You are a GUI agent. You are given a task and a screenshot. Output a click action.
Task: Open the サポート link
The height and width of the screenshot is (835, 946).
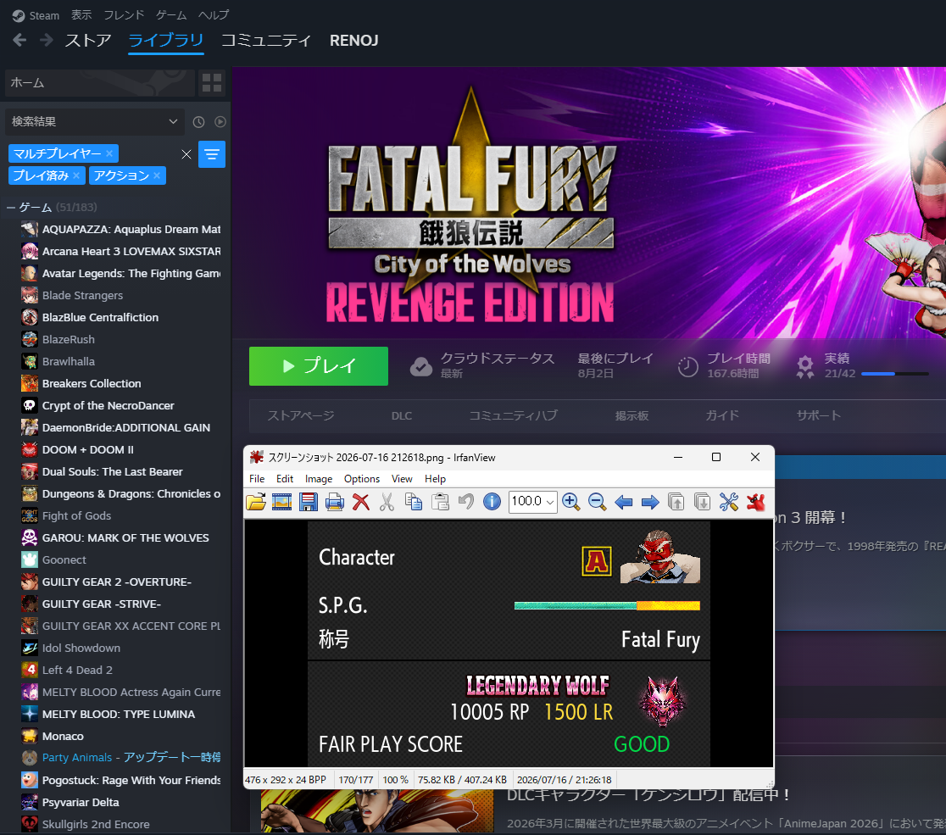tap(818, 415)
